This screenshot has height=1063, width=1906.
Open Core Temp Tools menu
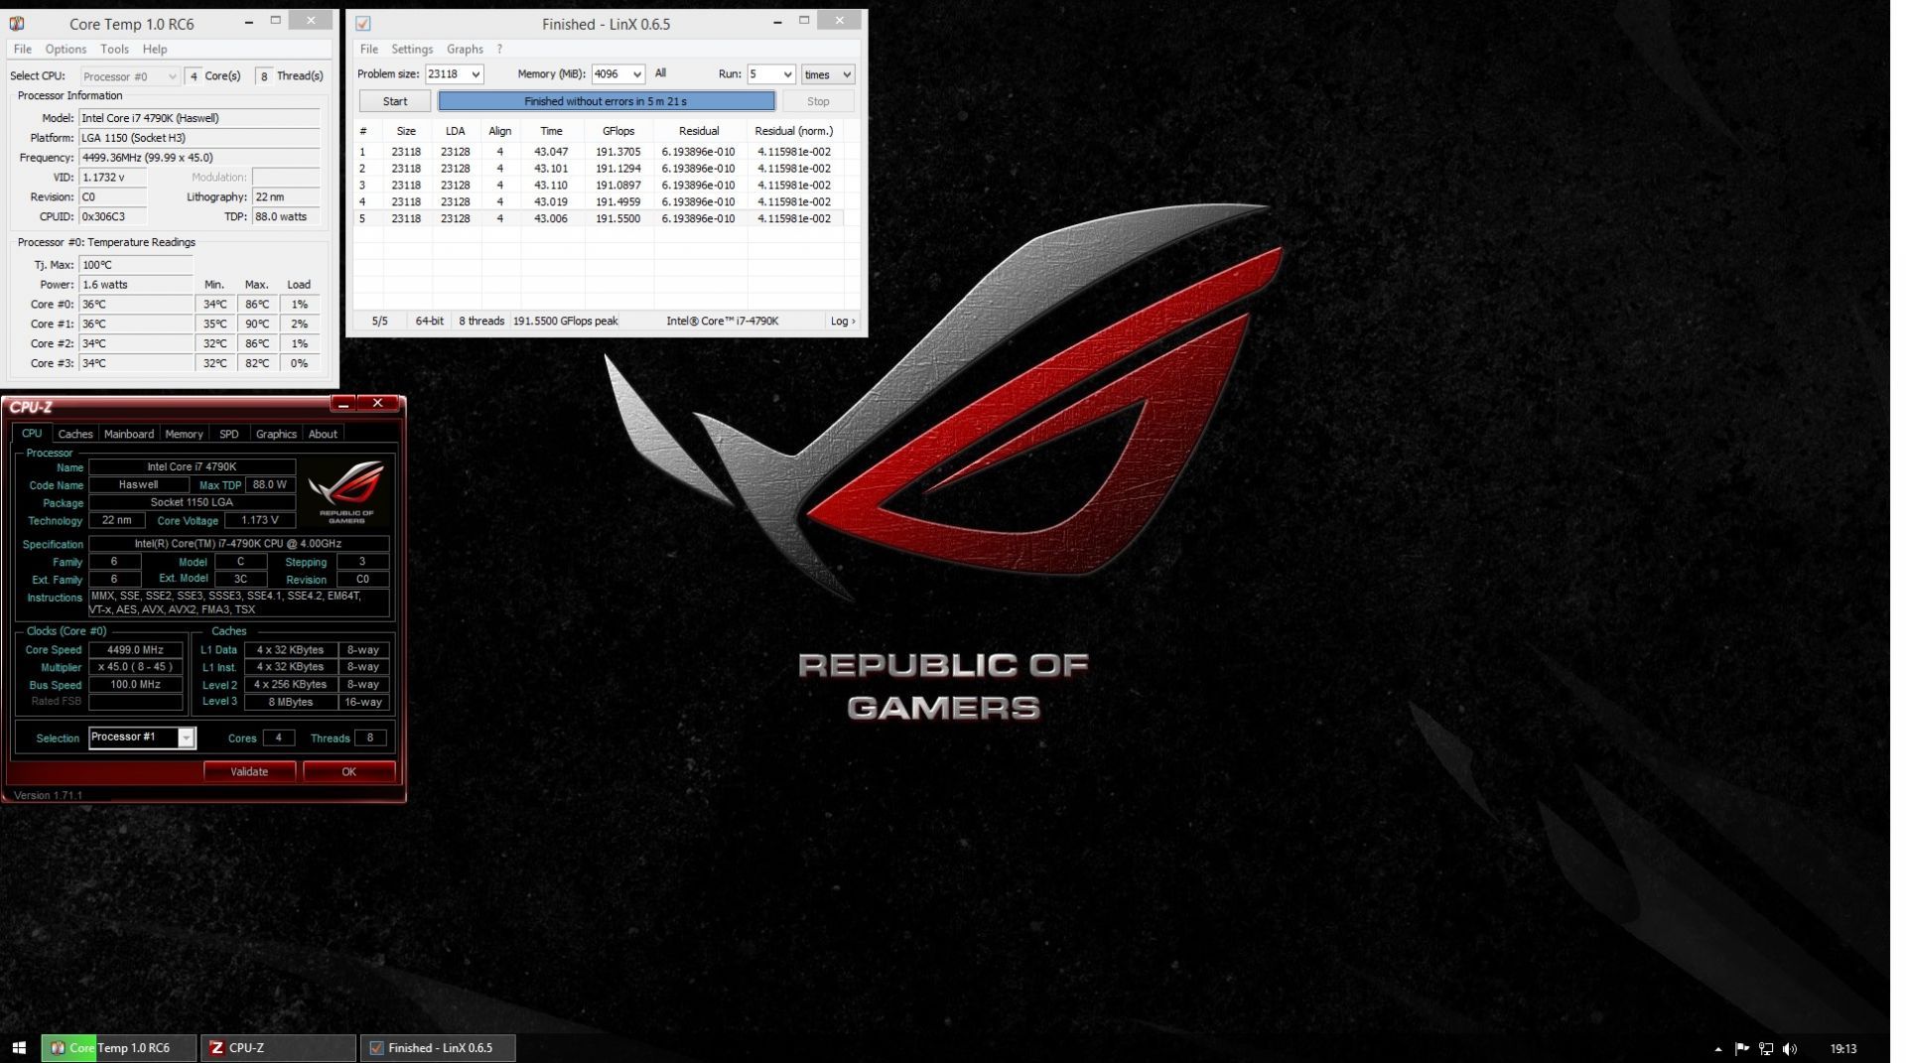(x=114, y=49)
